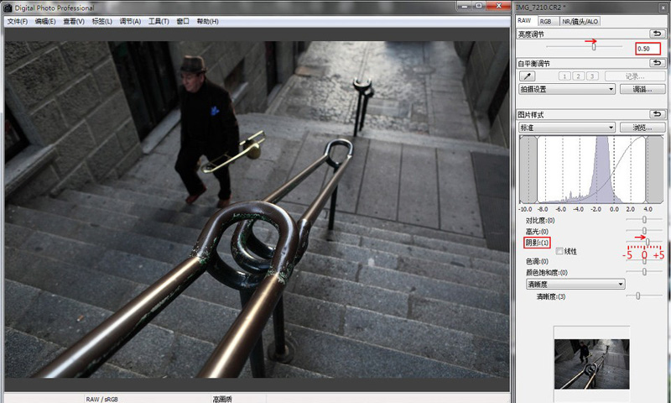Screen dimensions: 671x403
Task: Click the 清晰度:(3) value label
Action: [x=551, y=296]
